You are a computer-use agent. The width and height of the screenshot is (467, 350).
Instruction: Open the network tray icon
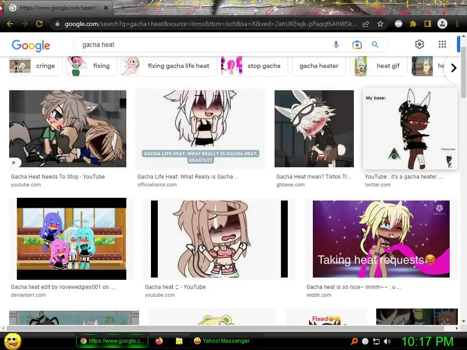pos(376,341)
